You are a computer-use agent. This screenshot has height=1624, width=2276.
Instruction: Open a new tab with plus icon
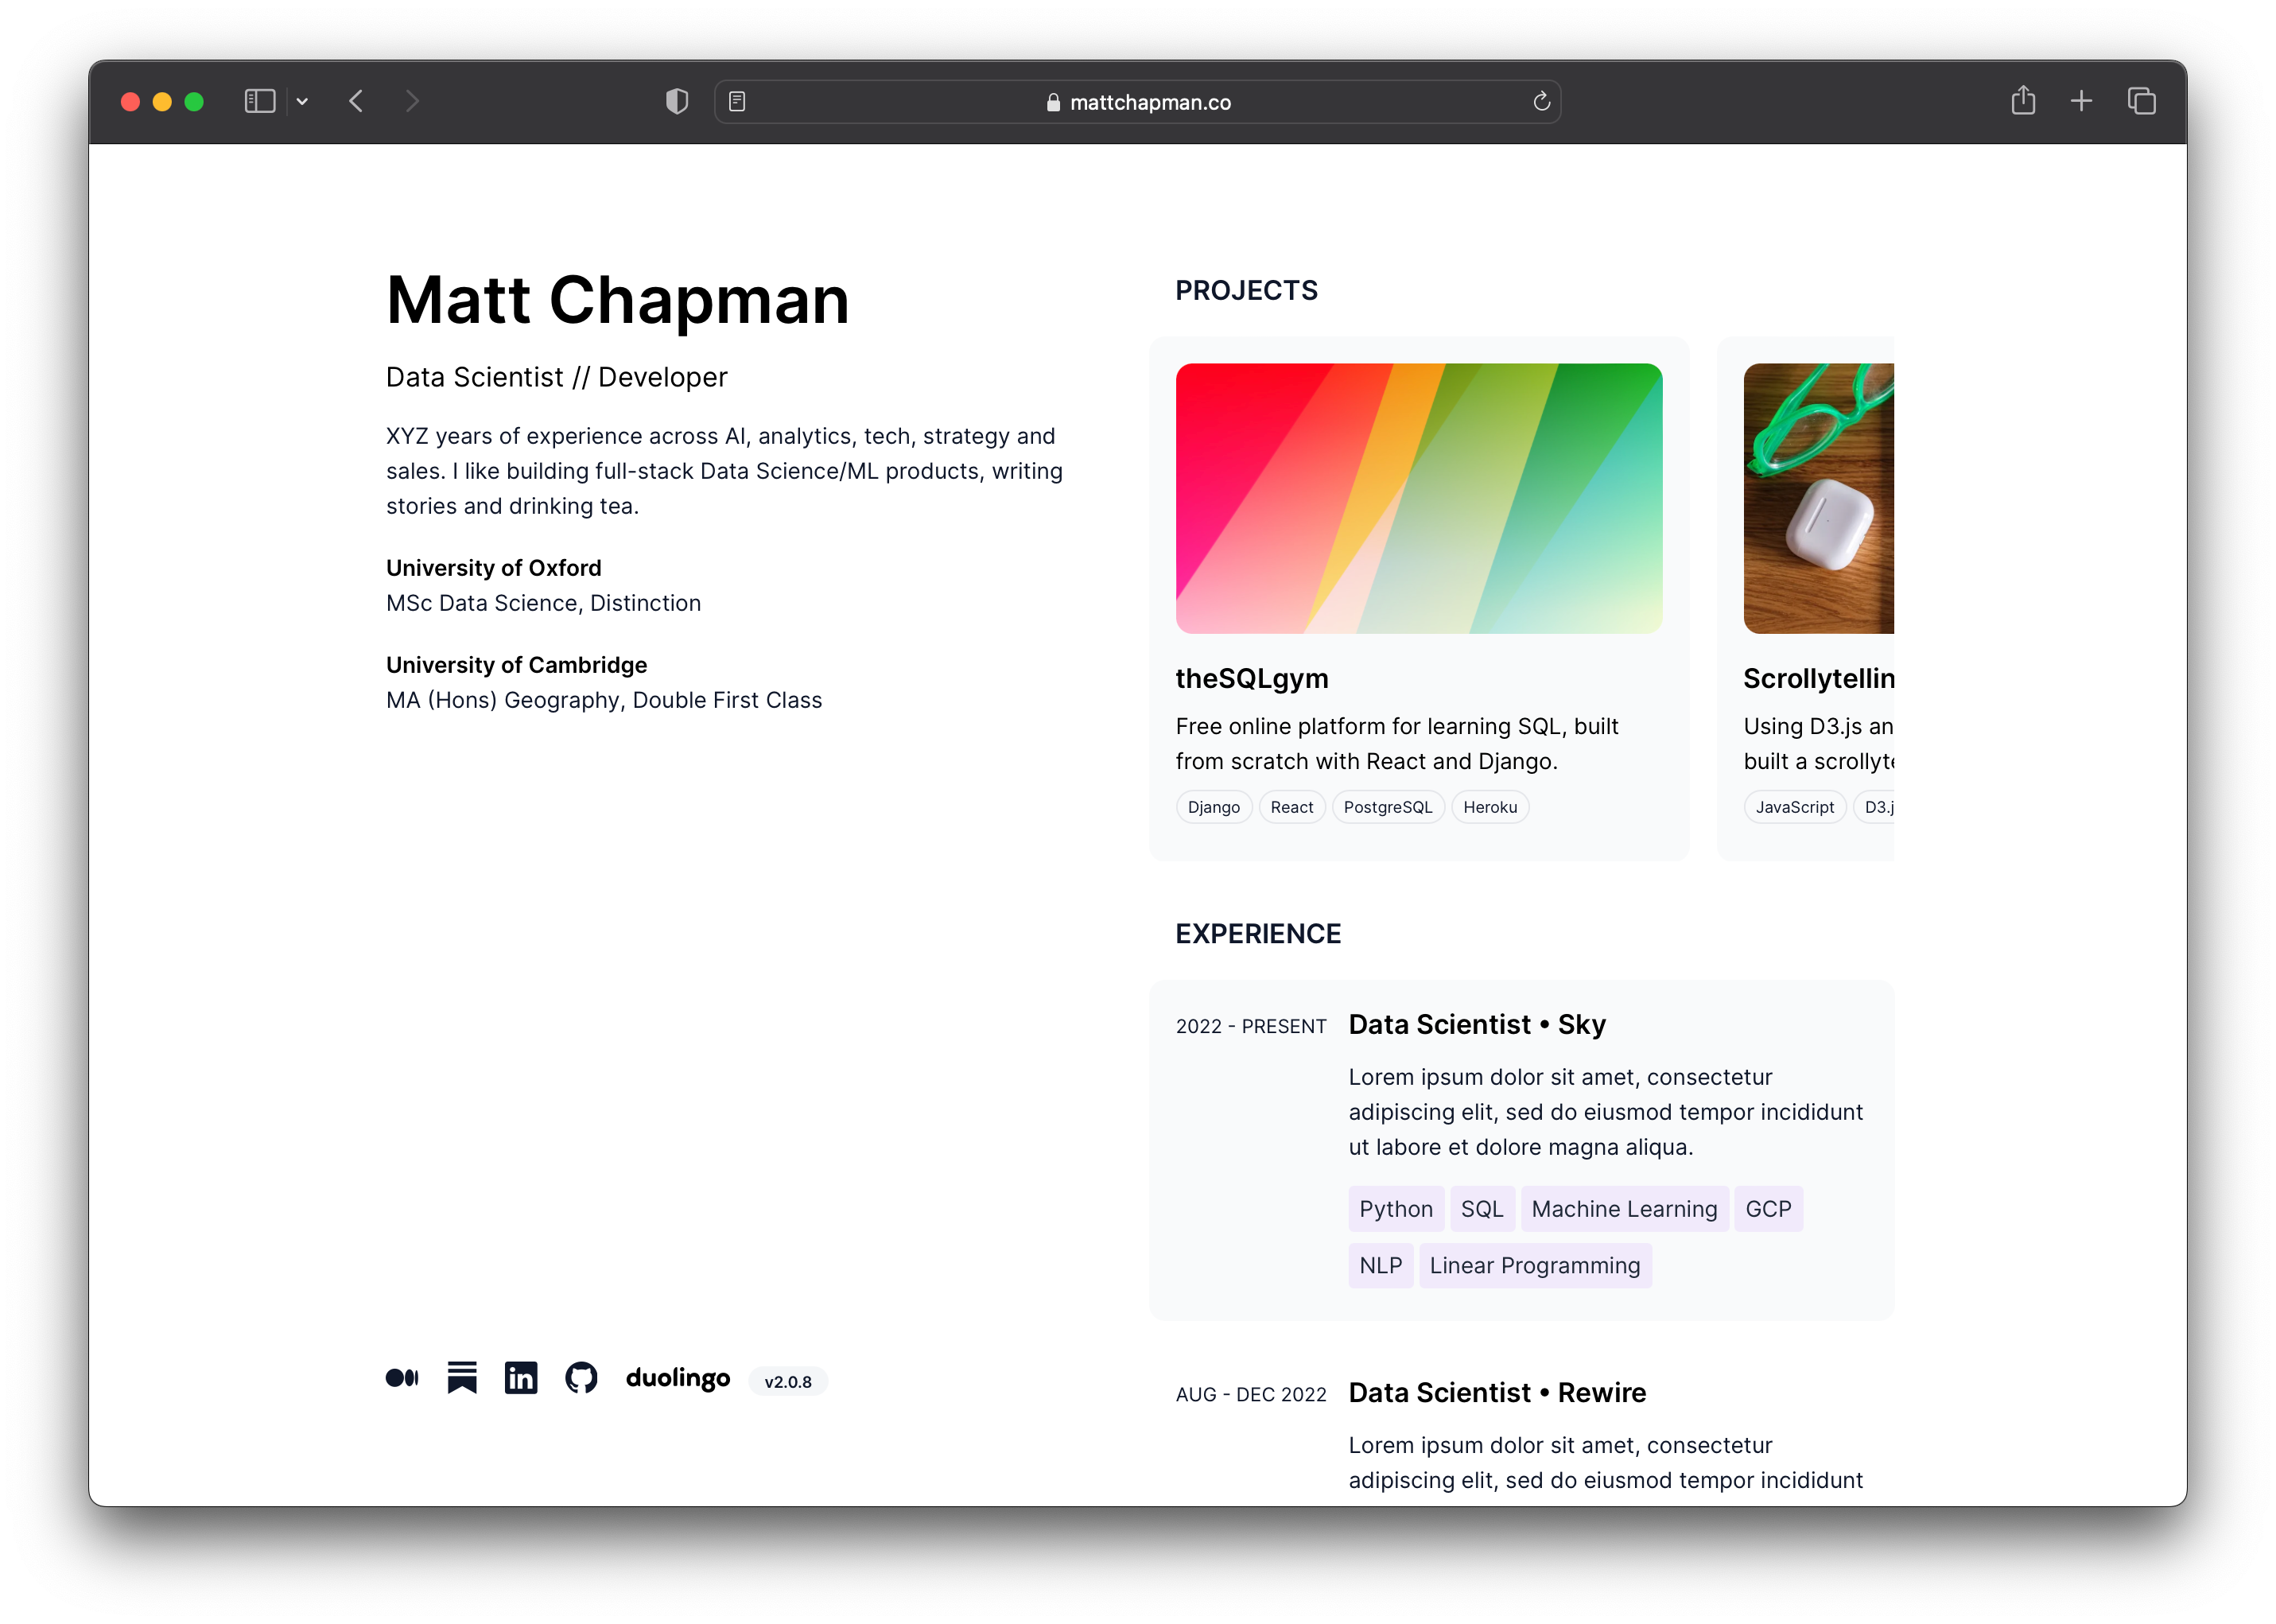coord(2081,101)
